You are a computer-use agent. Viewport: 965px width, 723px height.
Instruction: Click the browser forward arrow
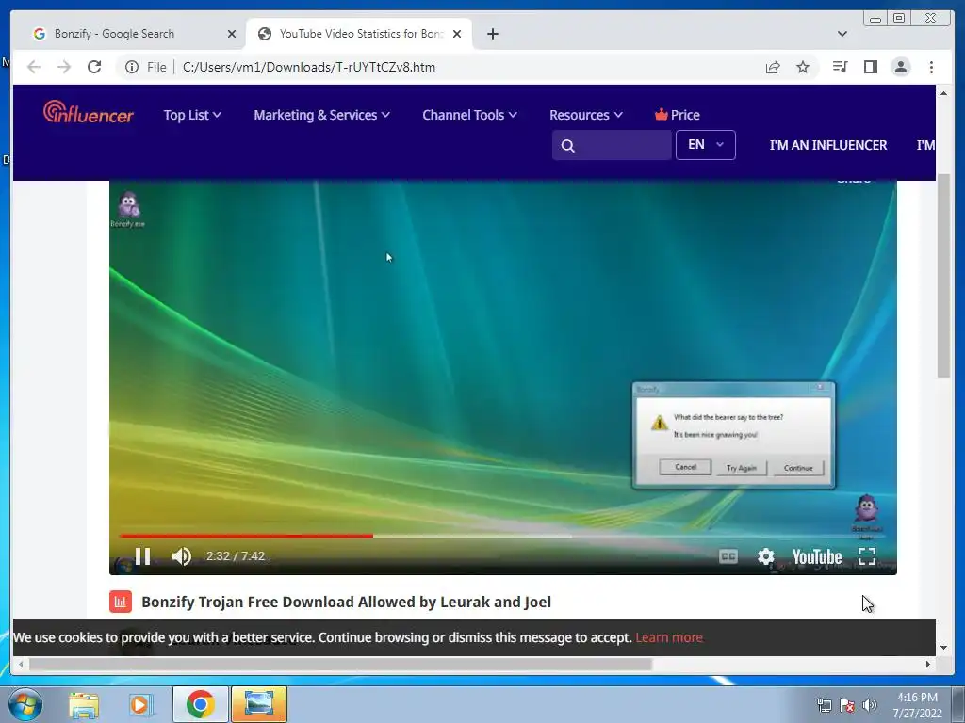tap(64, 67)
